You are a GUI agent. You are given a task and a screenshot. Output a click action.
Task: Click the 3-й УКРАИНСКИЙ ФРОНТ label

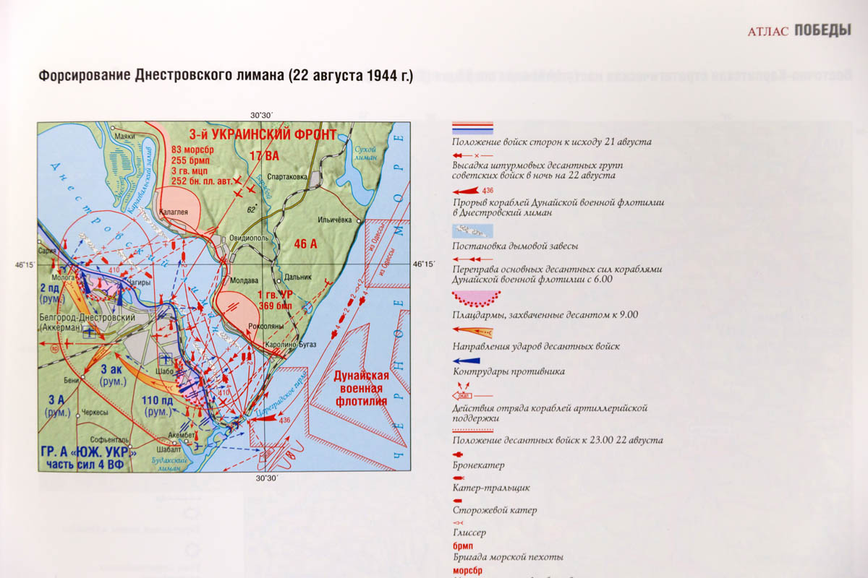(263, 134)
